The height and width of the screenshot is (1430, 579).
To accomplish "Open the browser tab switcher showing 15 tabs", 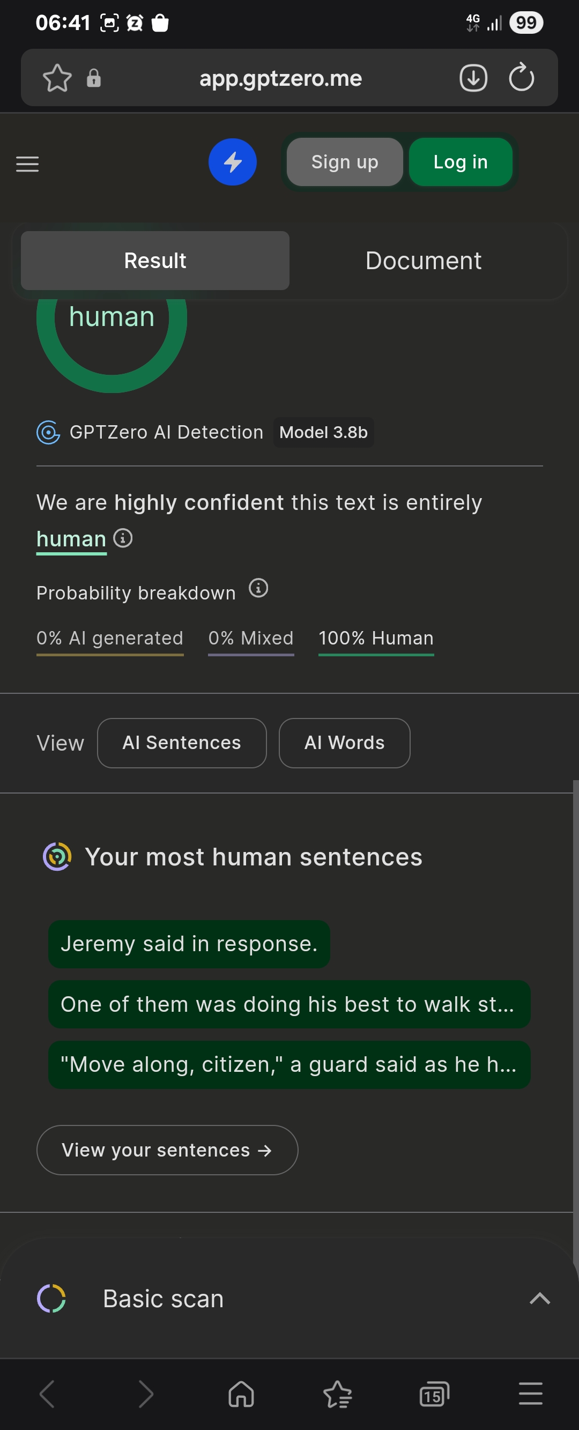I will click(434, 1394).
